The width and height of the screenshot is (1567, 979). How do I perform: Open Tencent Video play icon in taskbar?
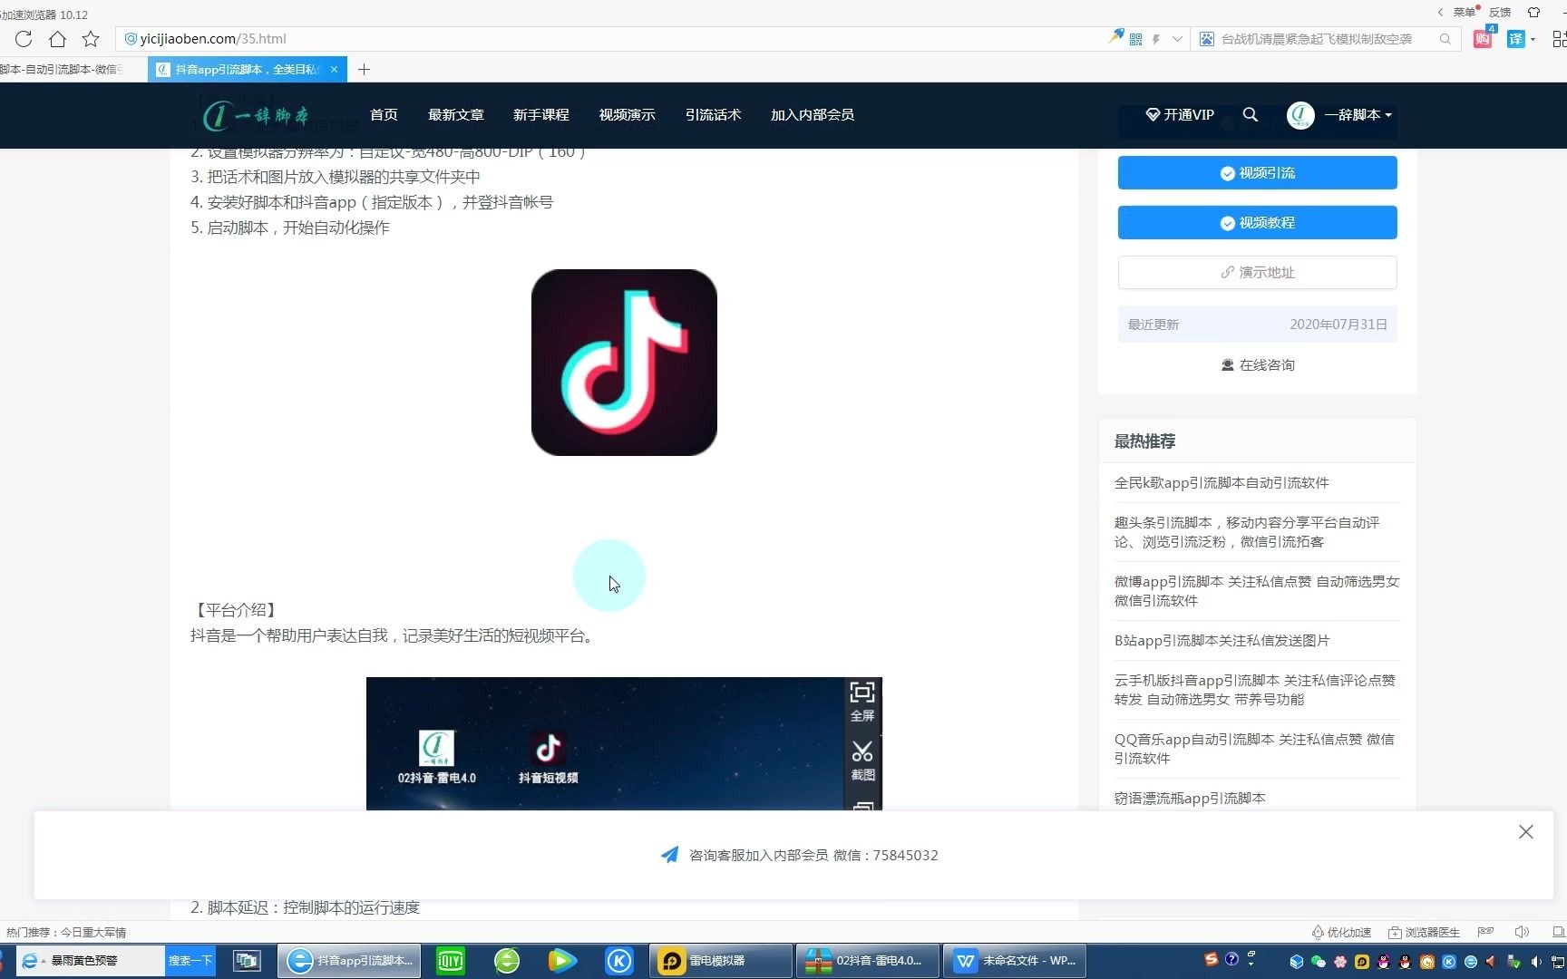562,961
